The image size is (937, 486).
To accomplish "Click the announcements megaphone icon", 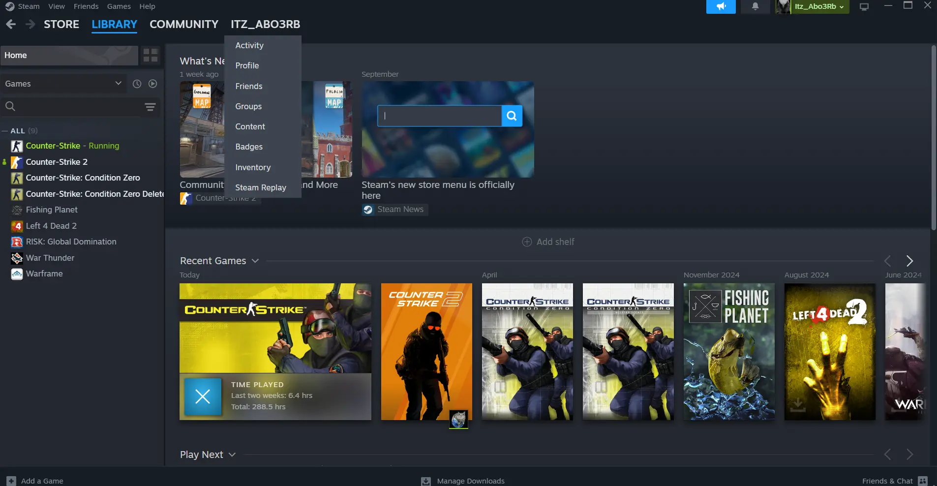I will 721,6.
